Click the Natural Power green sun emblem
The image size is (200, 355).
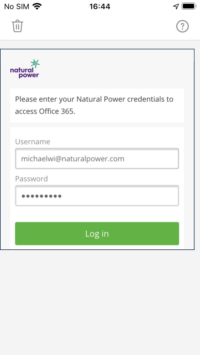35,63
